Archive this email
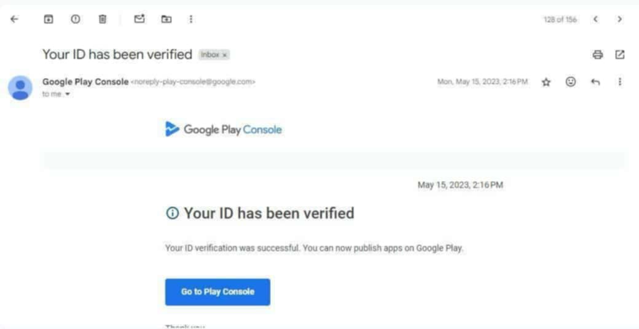 point(49,19)
